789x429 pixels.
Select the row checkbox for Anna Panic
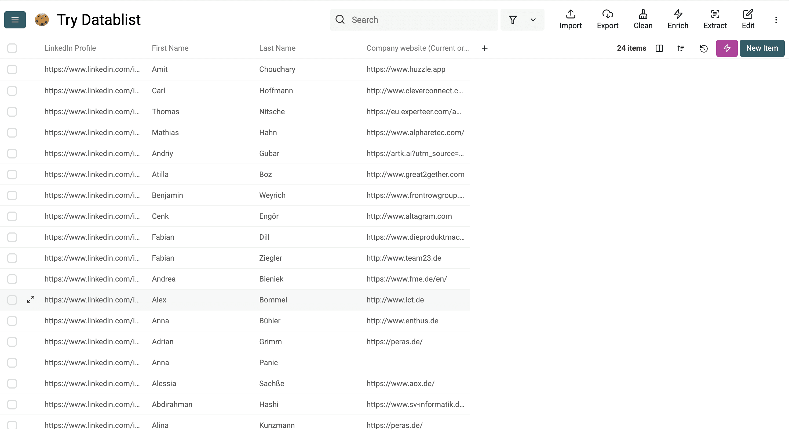click(12, 363)
